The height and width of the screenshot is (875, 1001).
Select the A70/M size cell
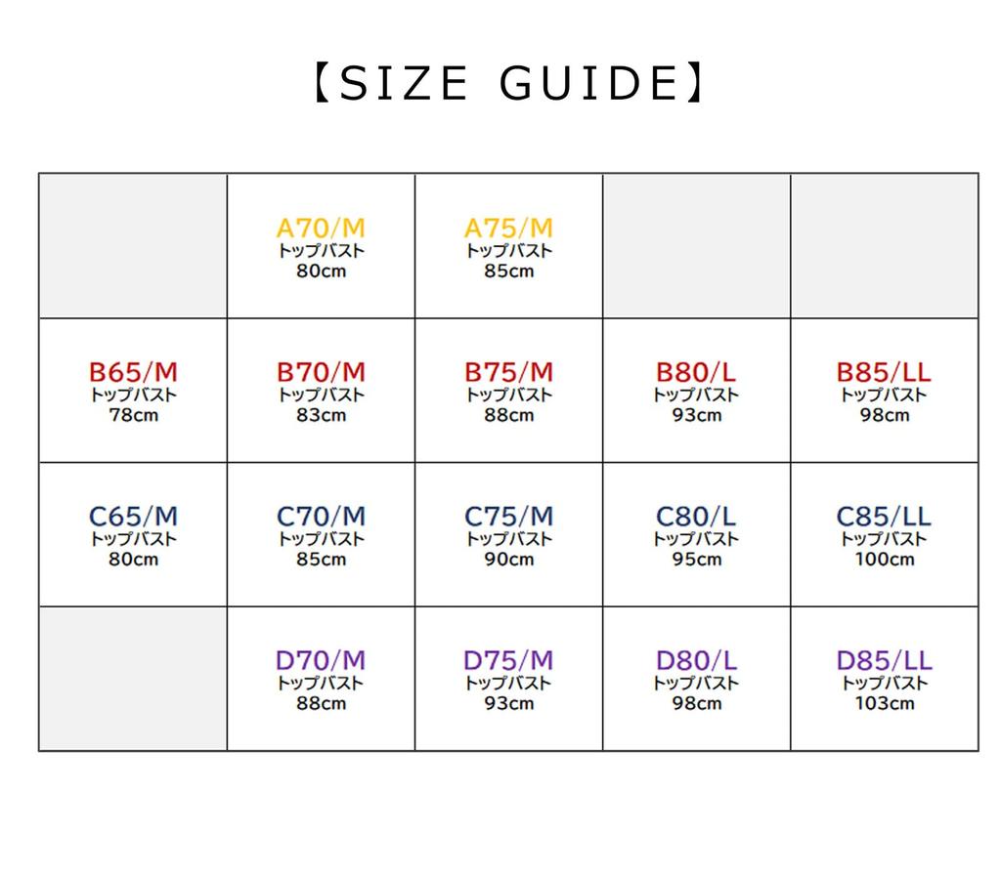[x=321, y=246]
